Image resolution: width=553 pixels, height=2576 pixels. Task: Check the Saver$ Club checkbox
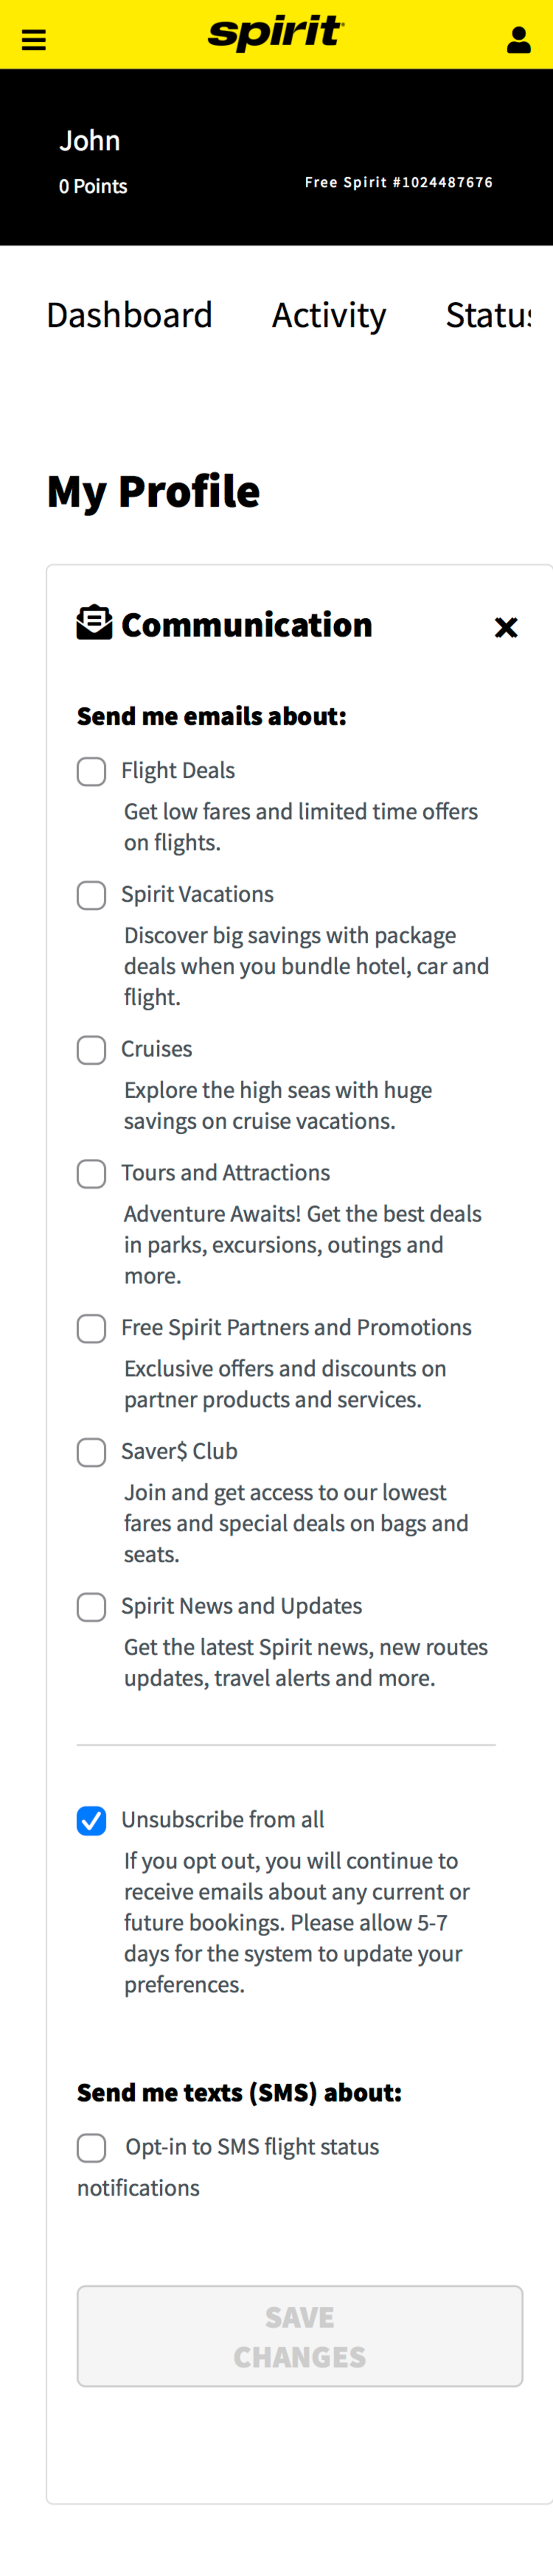coord(92,1452)
